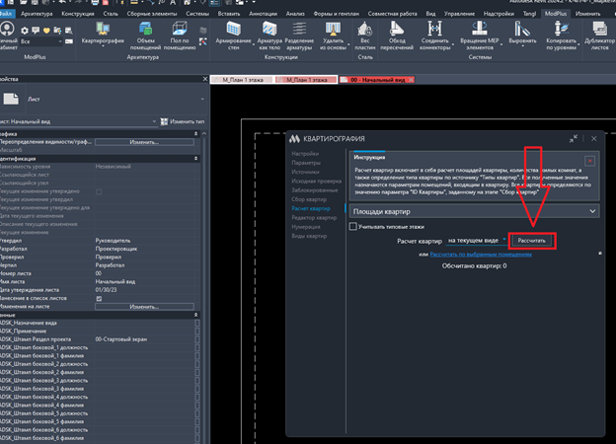The image size is (616, 444).
Task: Open the Управление ribbon tab
Action: point(459,14)
